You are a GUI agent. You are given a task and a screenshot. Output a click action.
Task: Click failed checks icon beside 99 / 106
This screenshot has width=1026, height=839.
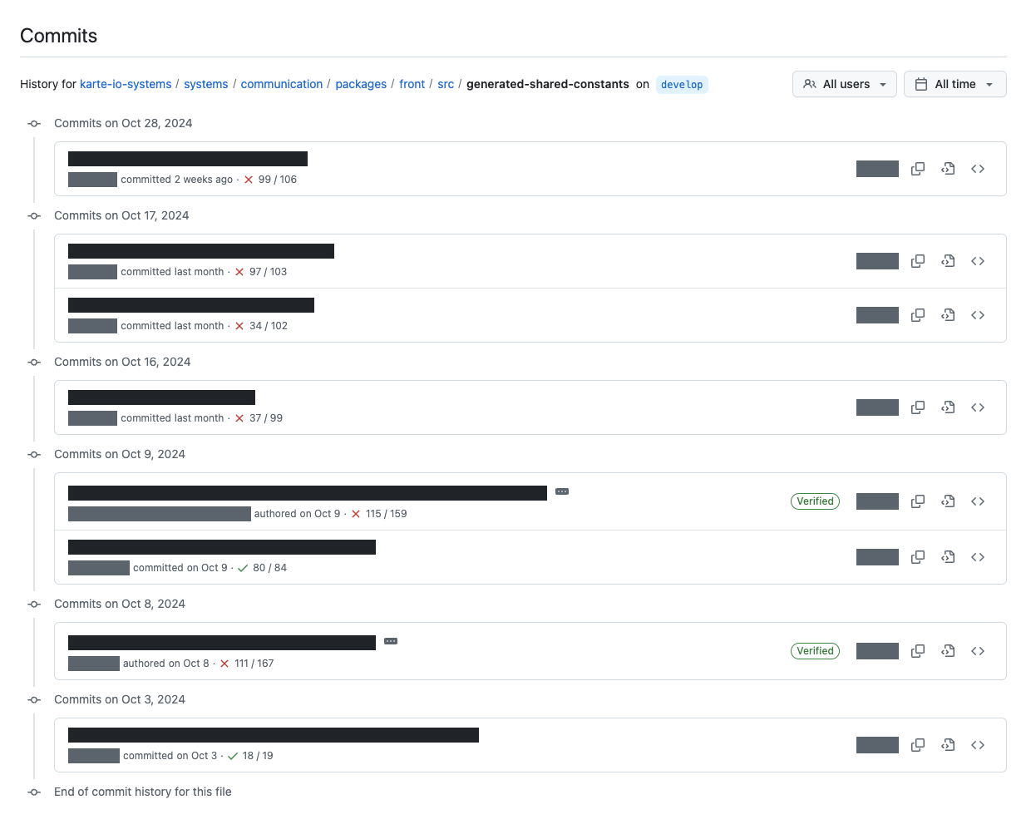(249, 180)
